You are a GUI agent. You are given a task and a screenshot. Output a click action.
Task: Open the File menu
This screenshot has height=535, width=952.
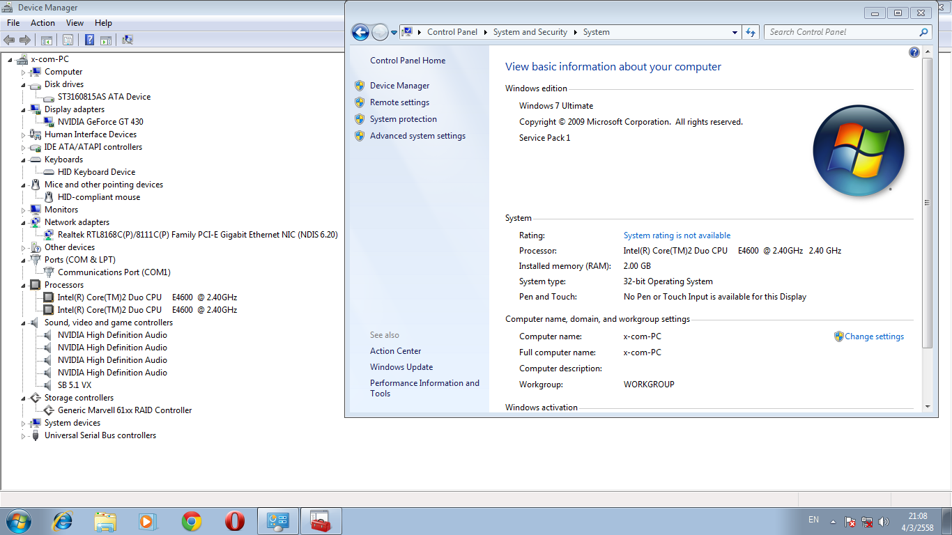pyautogui.click(x=13, y=23)
